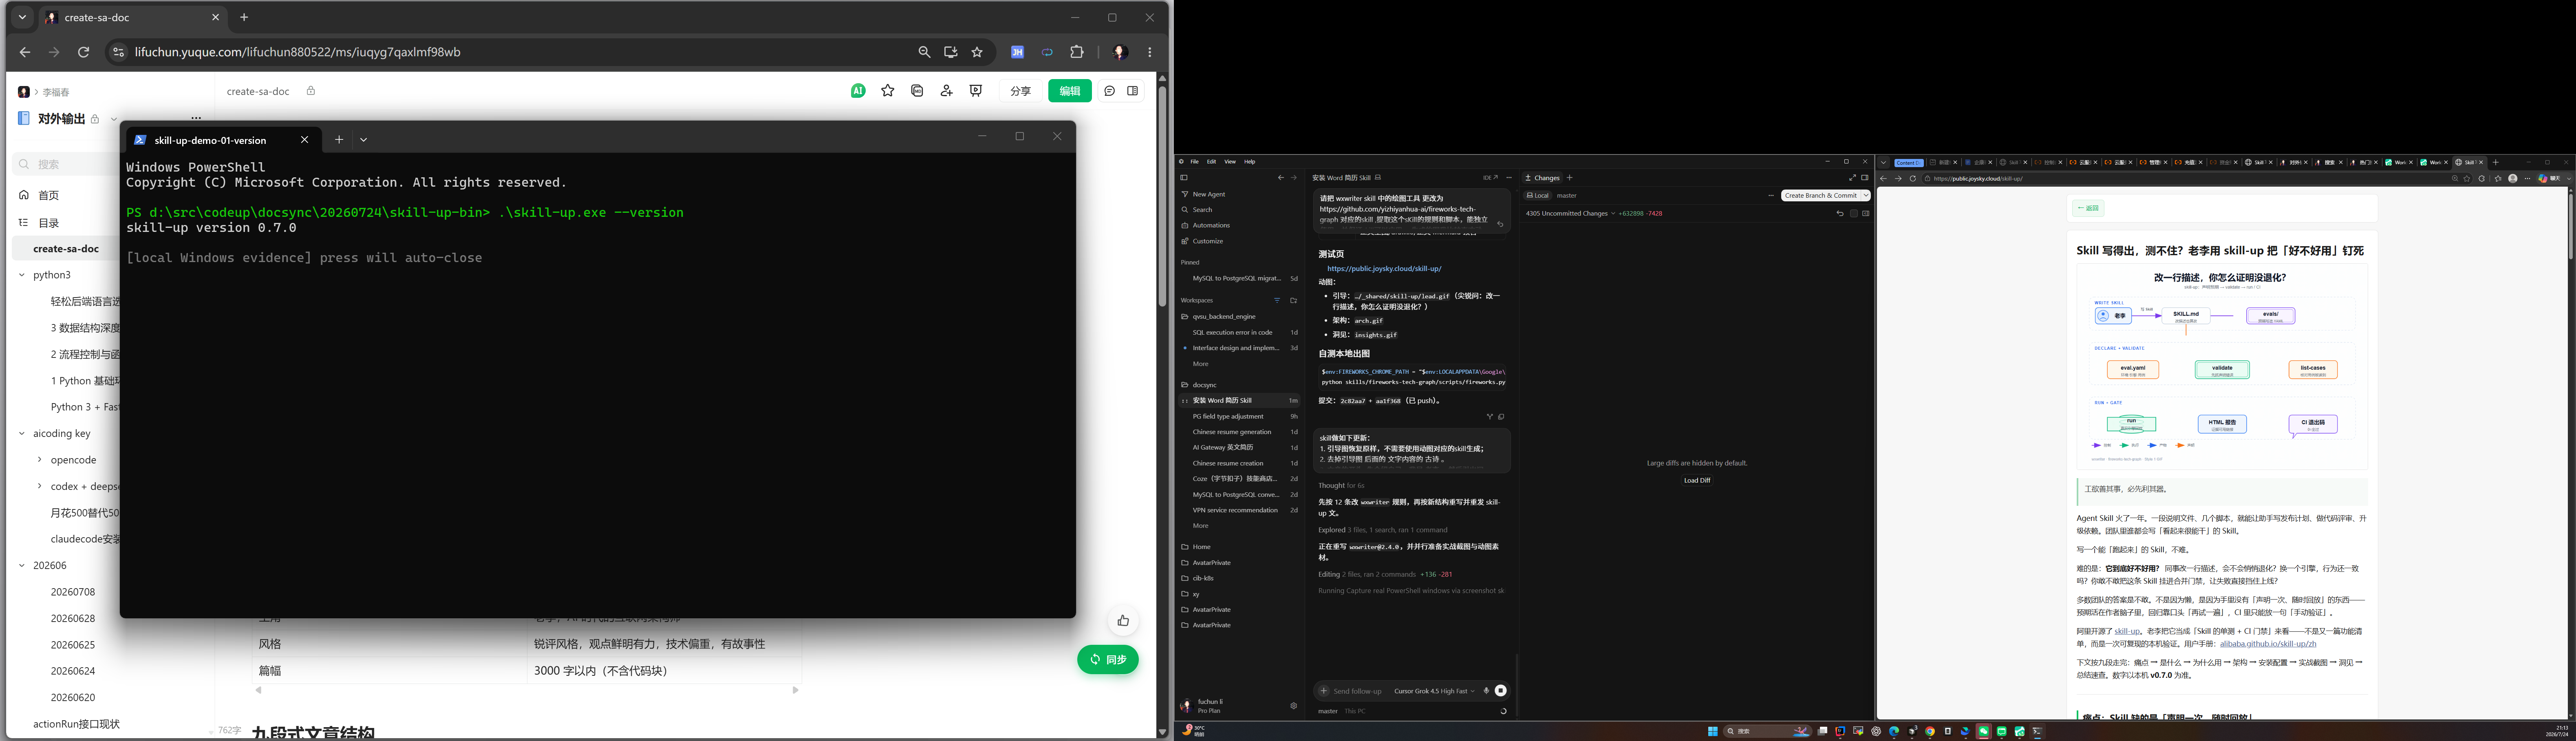Click the green 同步 button
This screenshot has height=741, width=2576.
(1108, 660)
